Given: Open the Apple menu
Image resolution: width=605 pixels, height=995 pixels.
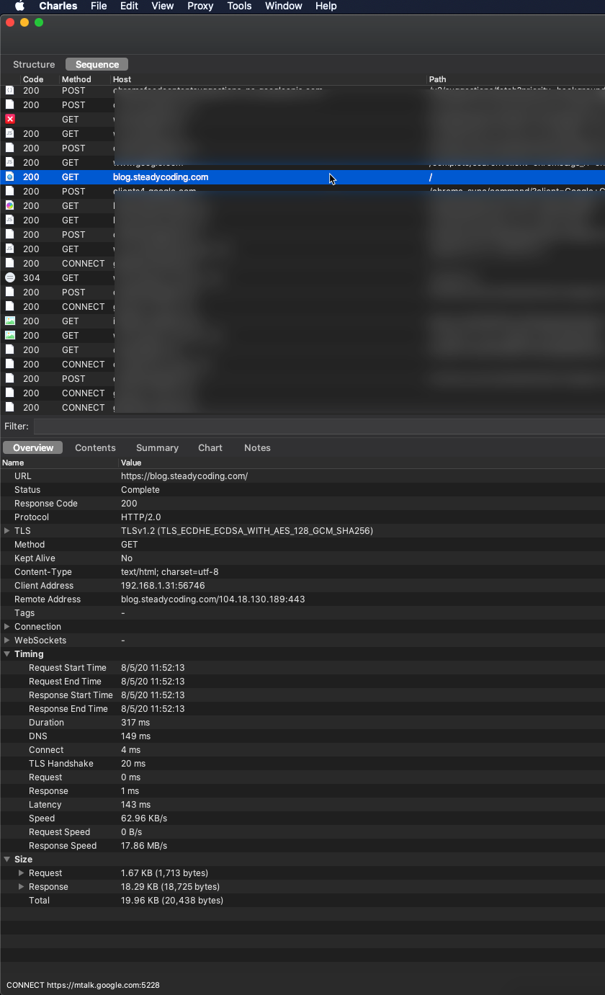Looking at the screenshot, I should click(19, 6).
